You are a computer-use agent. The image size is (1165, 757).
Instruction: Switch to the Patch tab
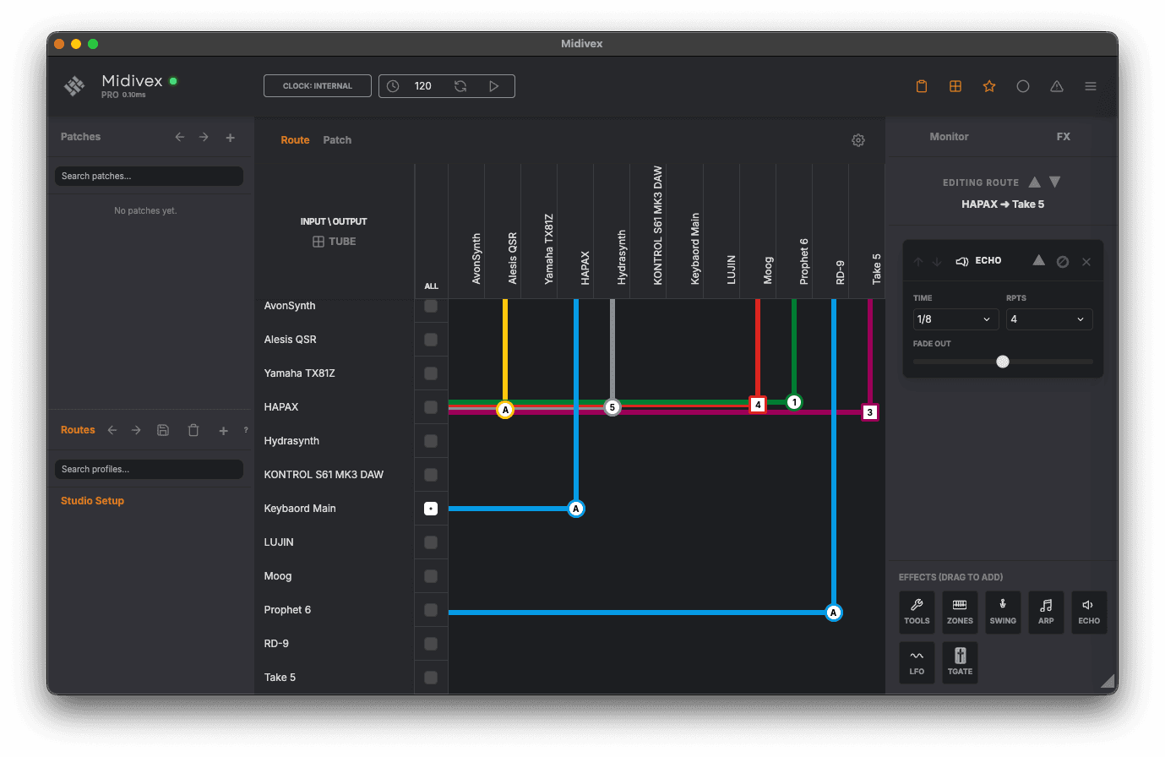point(337,139)
